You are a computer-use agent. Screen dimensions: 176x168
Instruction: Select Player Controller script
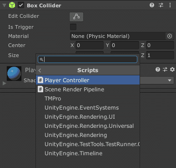coord(88,80)
